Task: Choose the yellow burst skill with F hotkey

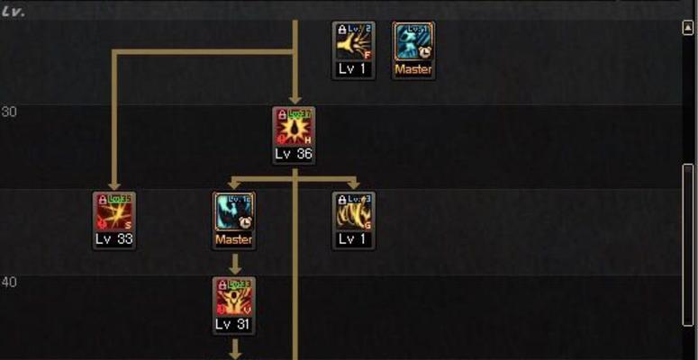Action: click(353, 41)
